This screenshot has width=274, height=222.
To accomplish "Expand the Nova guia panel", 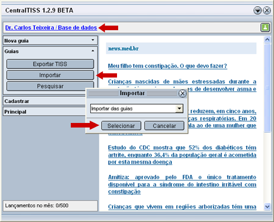I will click(50, 40).
